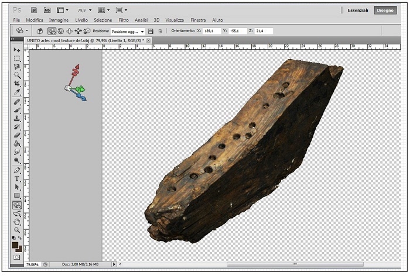Open the Finestra menu
410x276 pixels.
click(x=198, y=20)
